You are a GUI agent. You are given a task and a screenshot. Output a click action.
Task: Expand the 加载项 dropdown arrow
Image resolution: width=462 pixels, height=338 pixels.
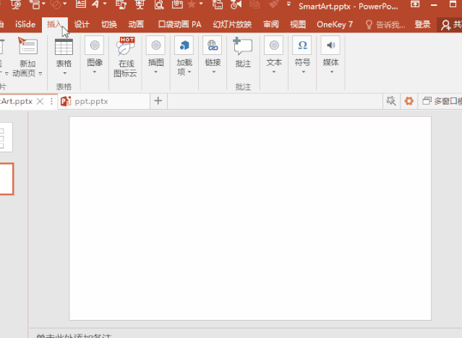pos(189,71)
